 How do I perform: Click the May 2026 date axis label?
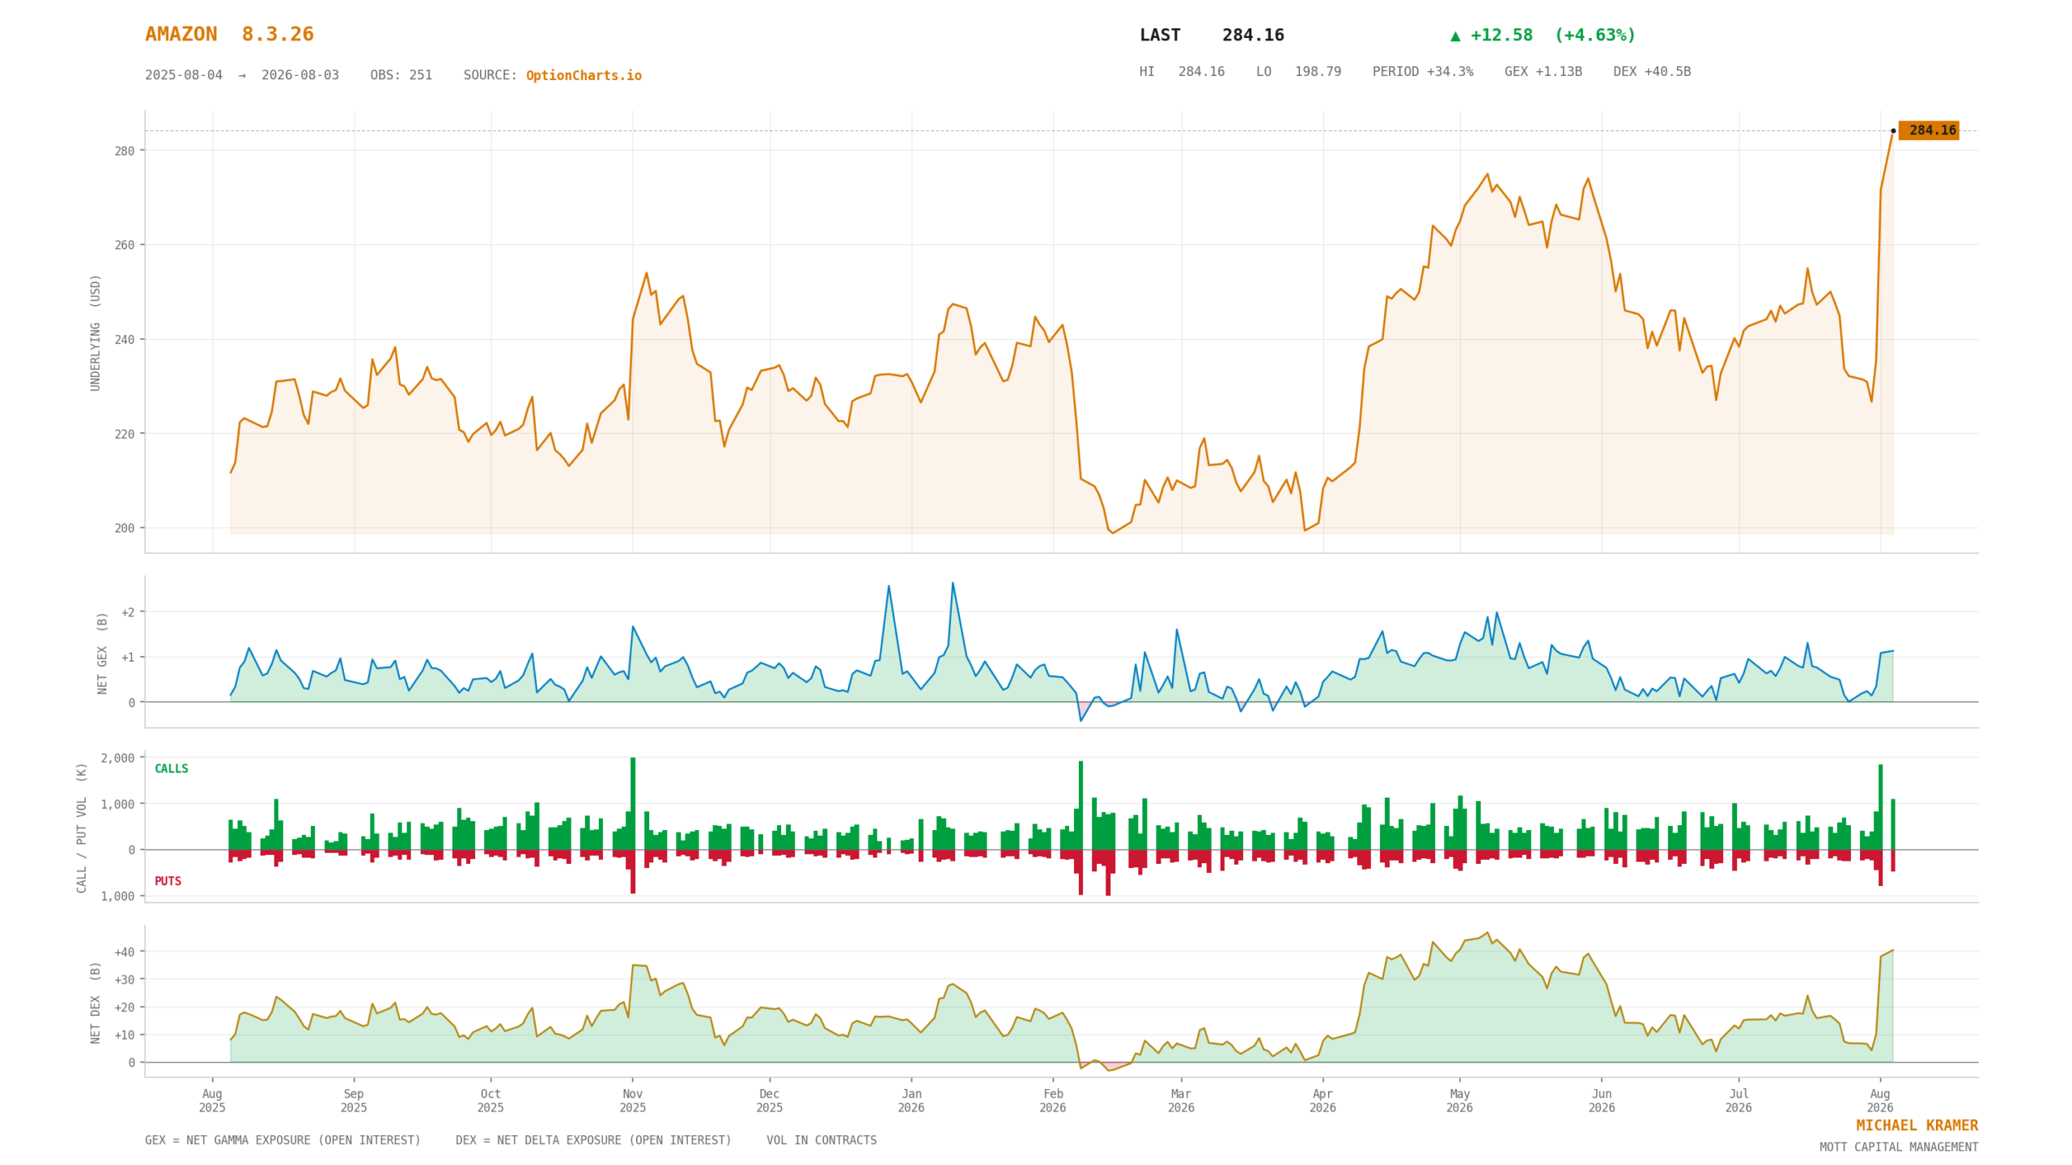click(x=1459, y=1101)
